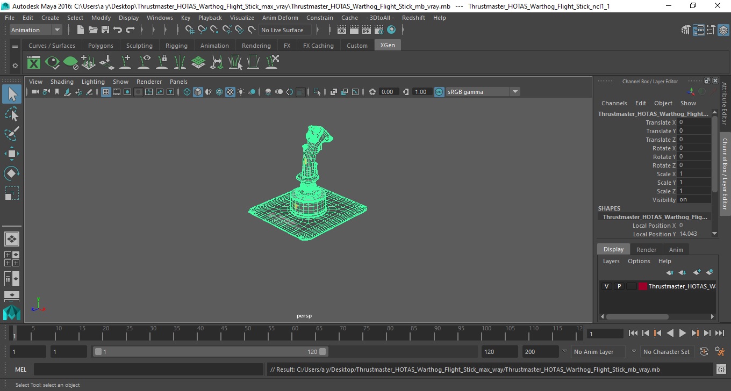Click shelf tab options menu icon
731x391 pixels.
pyautogui.click(x=15, y=46)
